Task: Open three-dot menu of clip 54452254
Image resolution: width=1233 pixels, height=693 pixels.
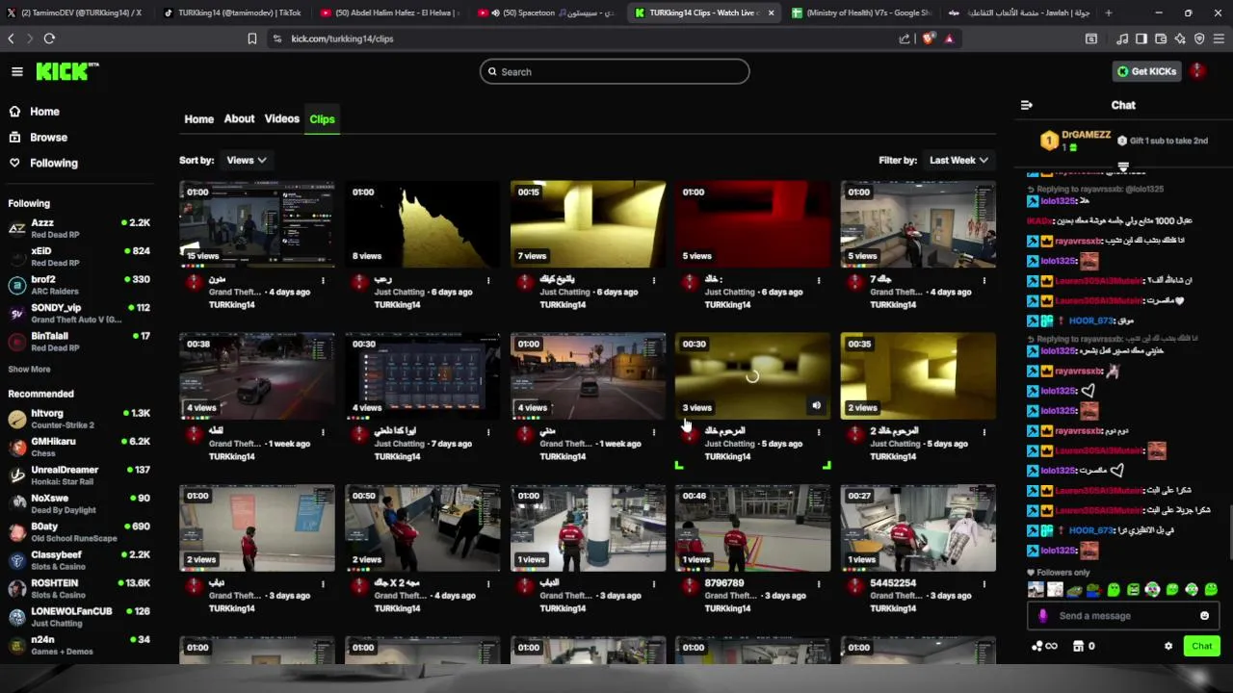Action: pyautogui.click(x=984, y=584)
